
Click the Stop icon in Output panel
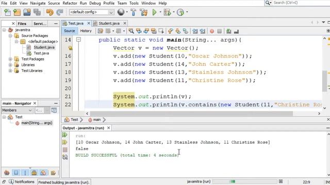pos(65,150)
